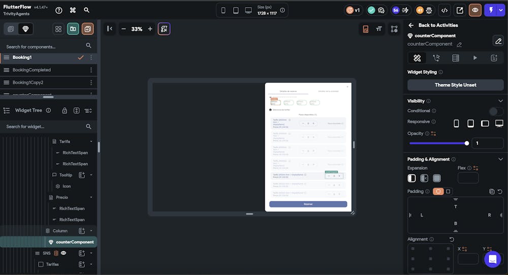This screenshot has width=508, height=275.
Task: Open the help question mark icon
Action: point(58,10)
